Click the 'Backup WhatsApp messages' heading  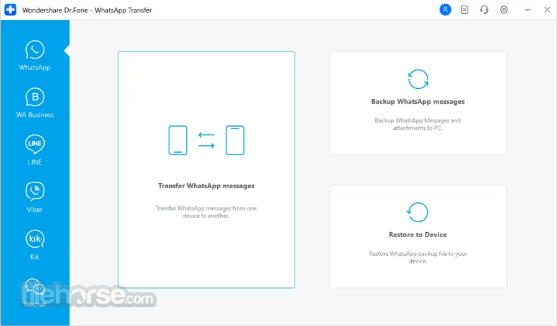418,102
